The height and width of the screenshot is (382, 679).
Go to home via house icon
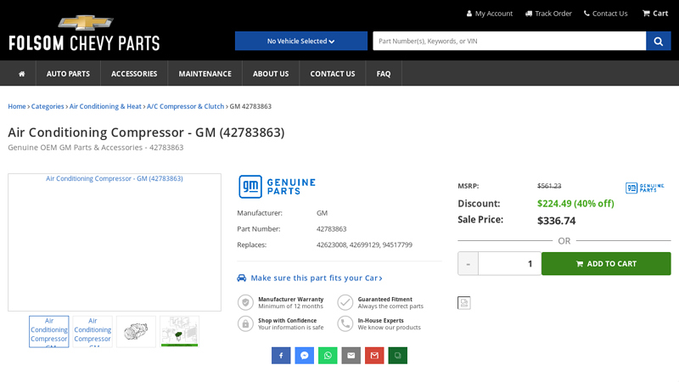click(22, 74)
